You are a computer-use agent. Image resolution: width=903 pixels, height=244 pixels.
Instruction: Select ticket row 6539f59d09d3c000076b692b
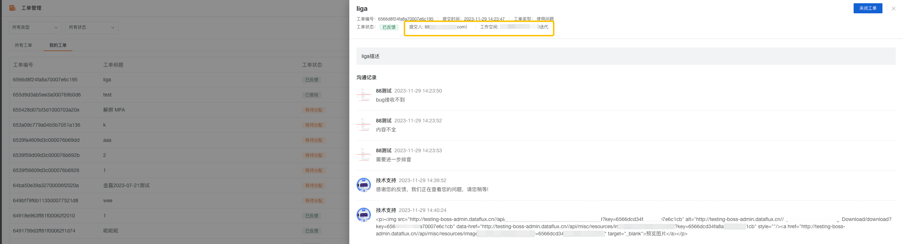click(179, 155)
